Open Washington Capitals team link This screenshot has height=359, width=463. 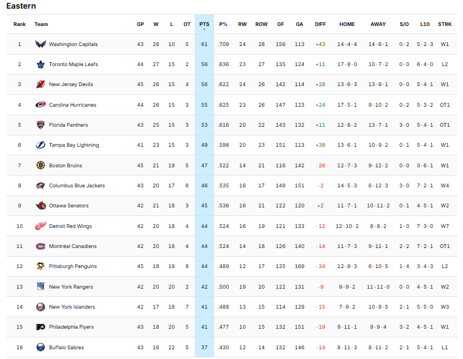pyautogui.click(x=73, y=44)
